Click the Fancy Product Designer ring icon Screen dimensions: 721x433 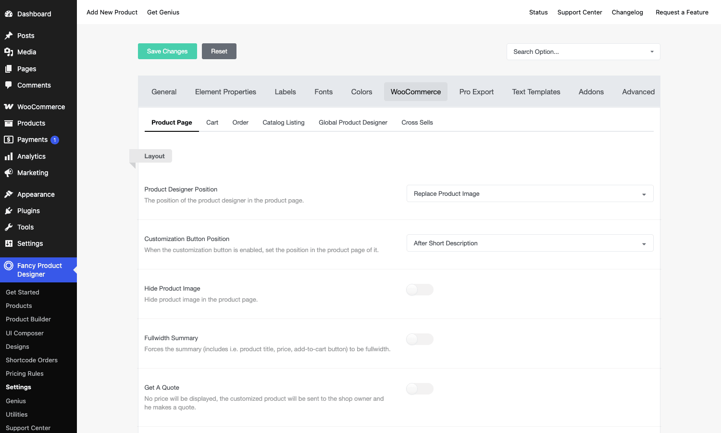[9, 266]
